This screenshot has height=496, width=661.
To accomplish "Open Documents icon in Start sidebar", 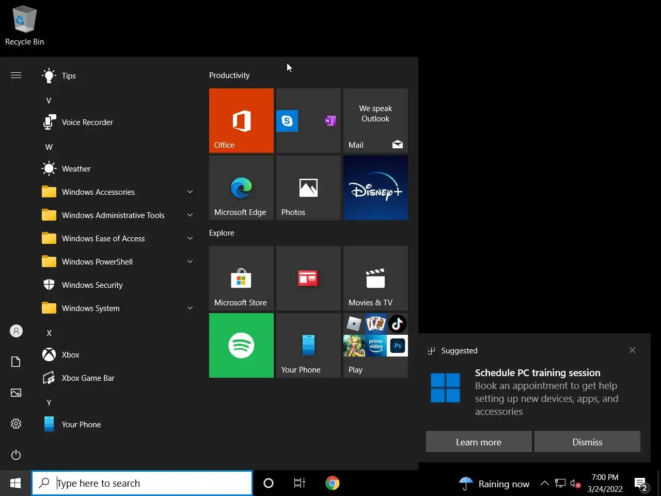I will click(x=16, y=362).
